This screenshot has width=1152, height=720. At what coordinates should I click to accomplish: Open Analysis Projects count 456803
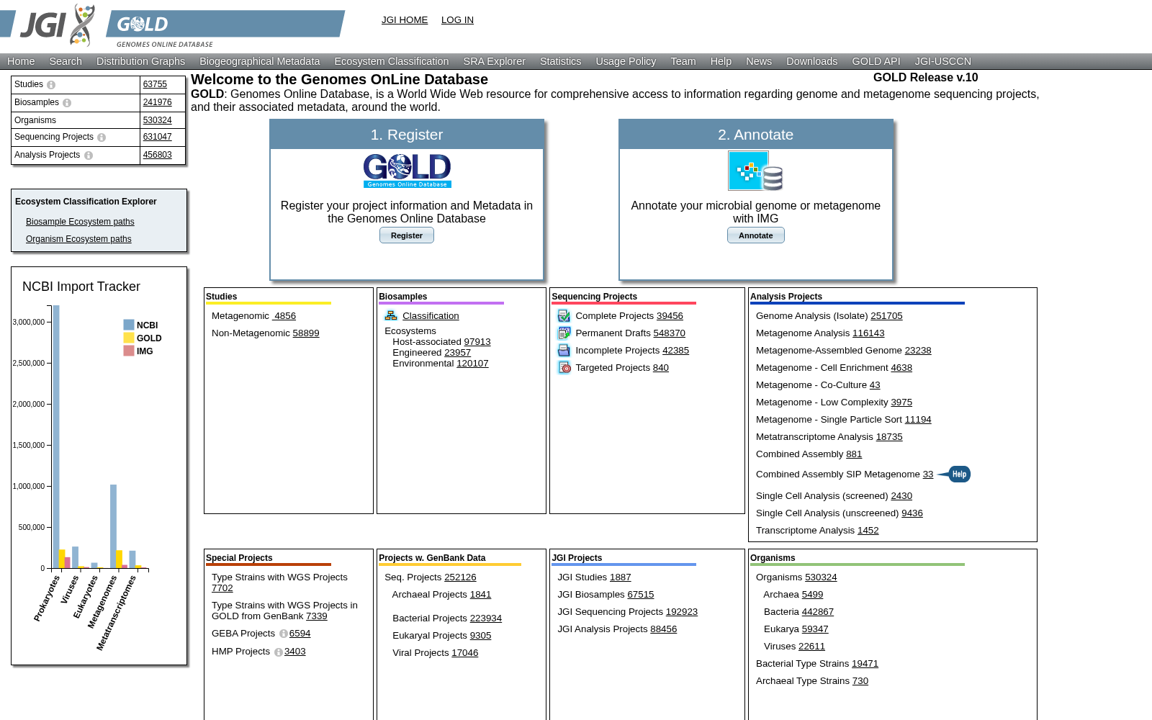coord(157,155)
